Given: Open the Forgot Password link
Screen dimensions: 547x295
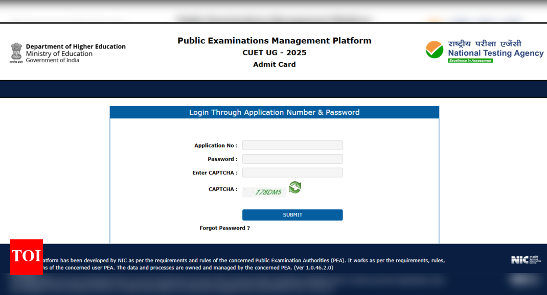Looking at the screenshot, I should [x=224, y=228].
